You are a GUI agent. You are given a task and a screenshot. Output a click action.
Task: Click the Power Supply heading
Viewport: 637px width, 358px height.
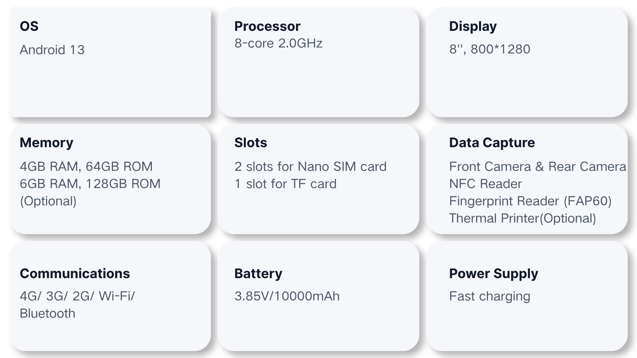493,273
